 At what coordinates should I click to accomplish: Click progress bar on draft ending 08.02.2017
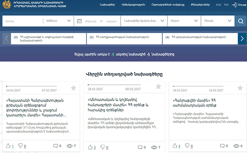(x=114, y=85)
